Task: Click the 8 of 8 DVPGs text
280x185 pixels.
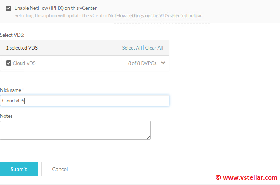Action: point(142,63)
